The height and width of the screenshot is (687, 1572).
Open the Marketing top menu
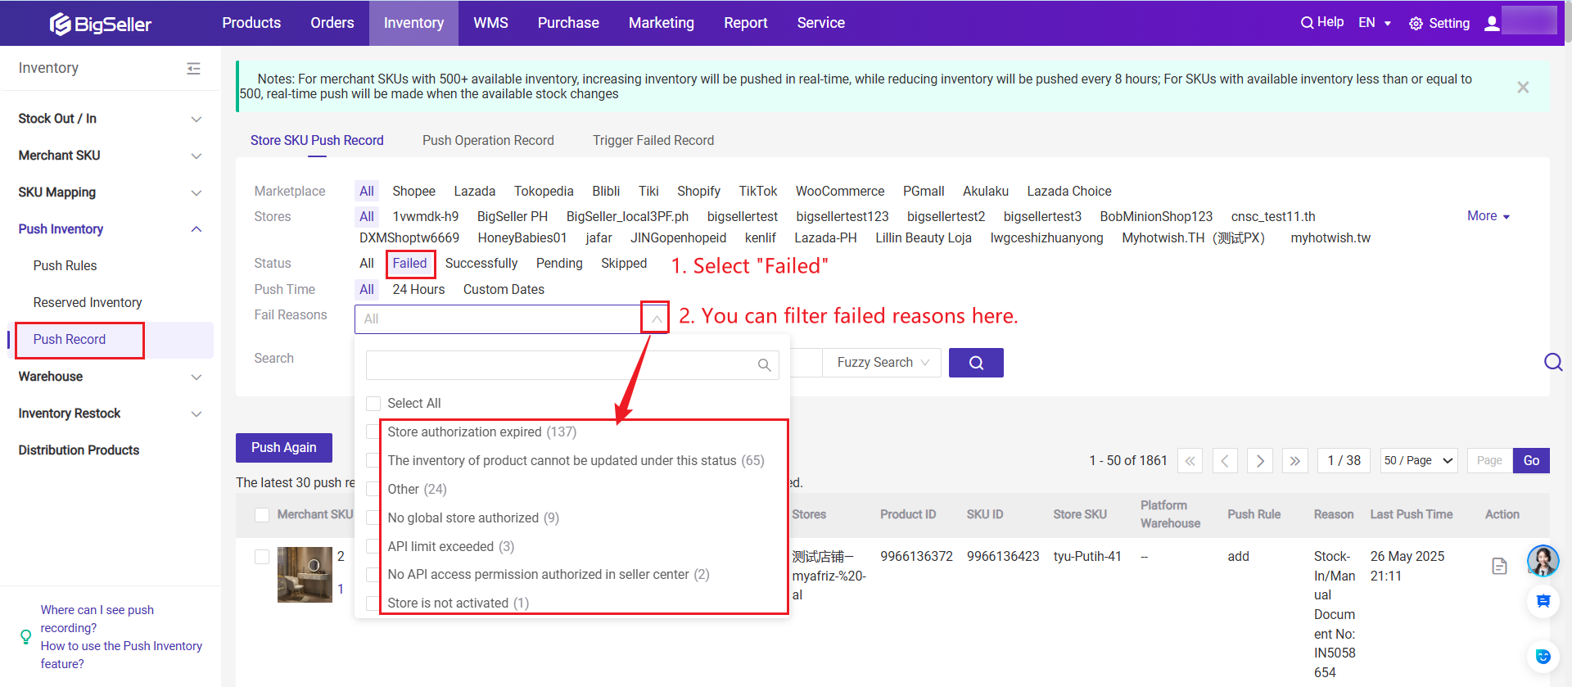click(x=662, y=23)
